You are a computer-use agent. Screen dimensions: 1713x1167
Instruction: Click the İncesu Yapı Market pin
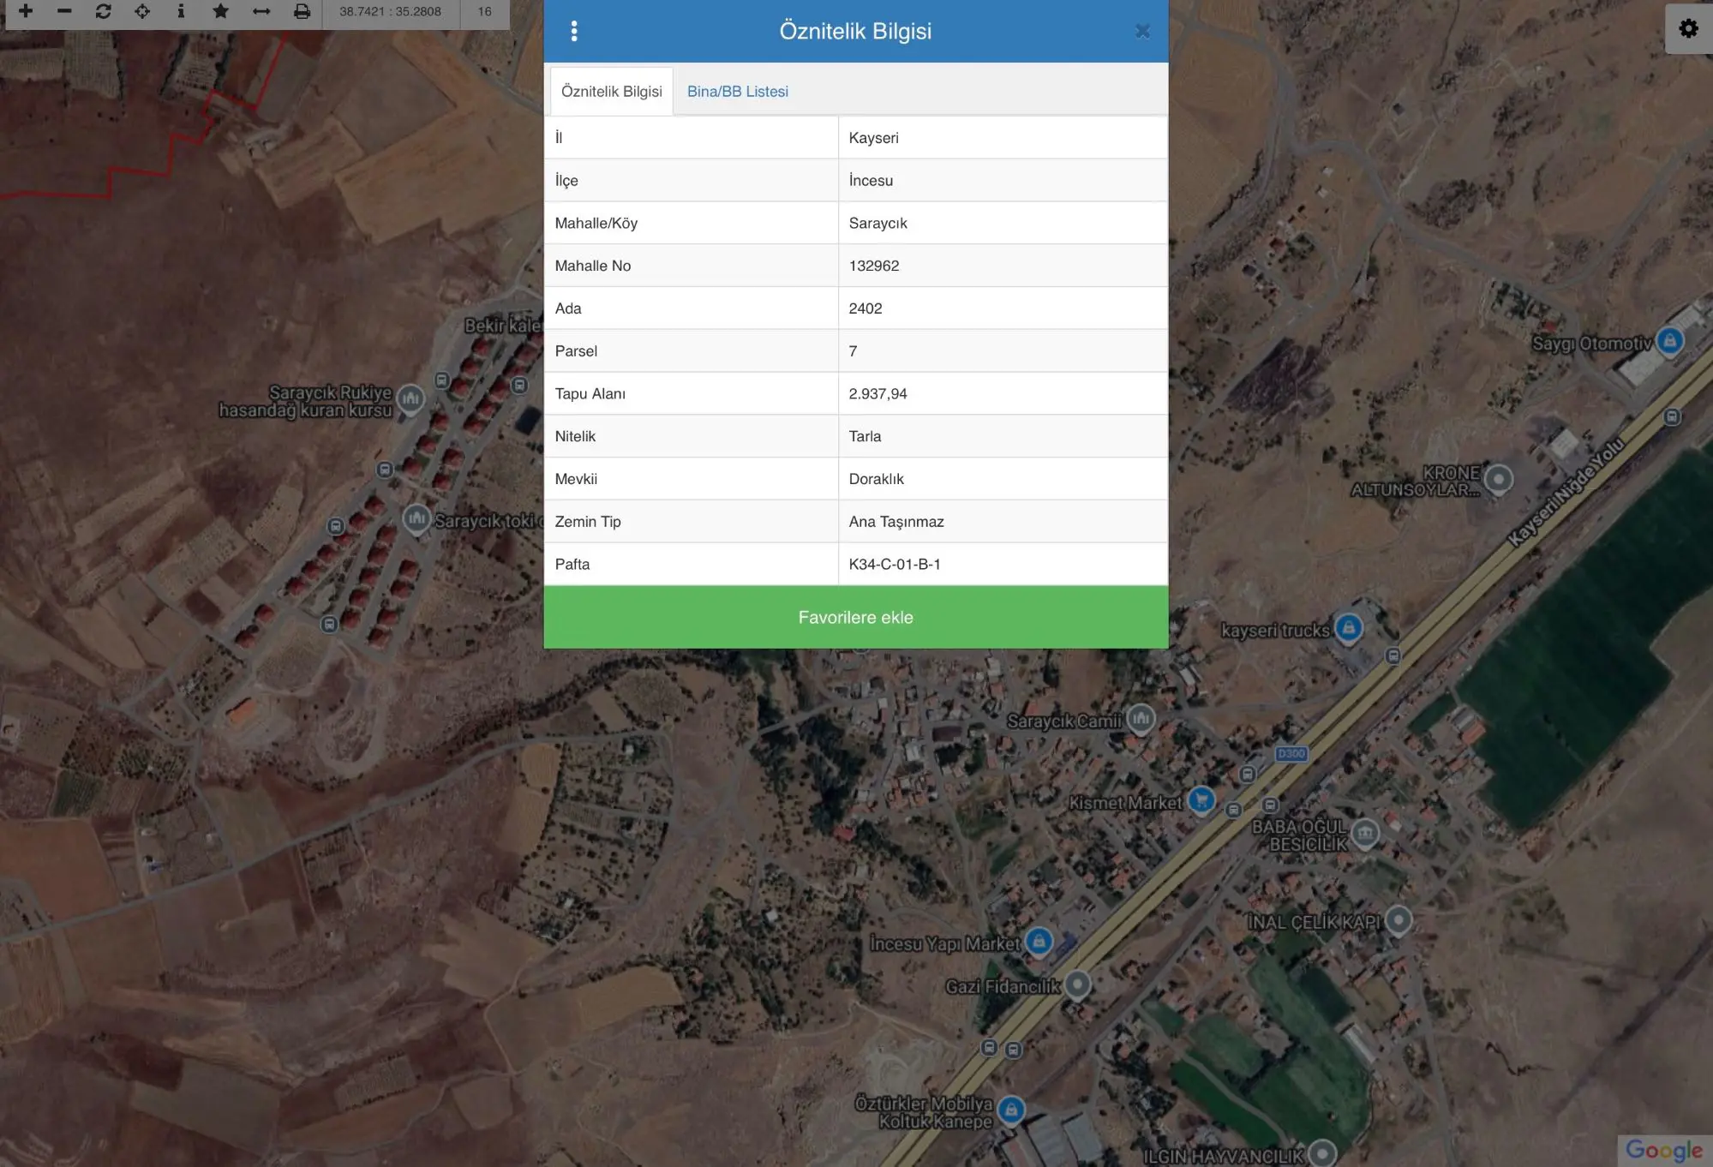[1039, 941]
